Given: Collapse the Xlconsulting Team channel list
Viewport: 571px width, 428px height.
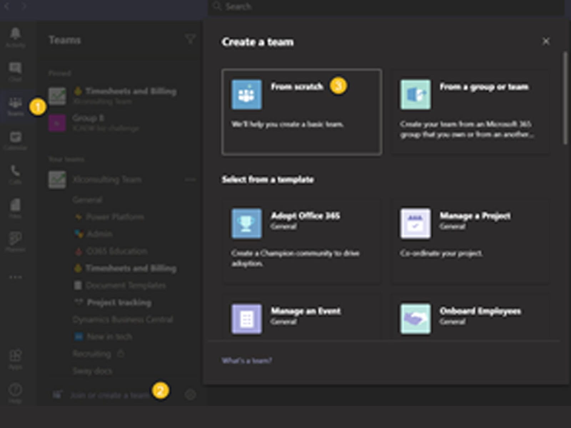Looking at the screenshot, I should point(107,179).
